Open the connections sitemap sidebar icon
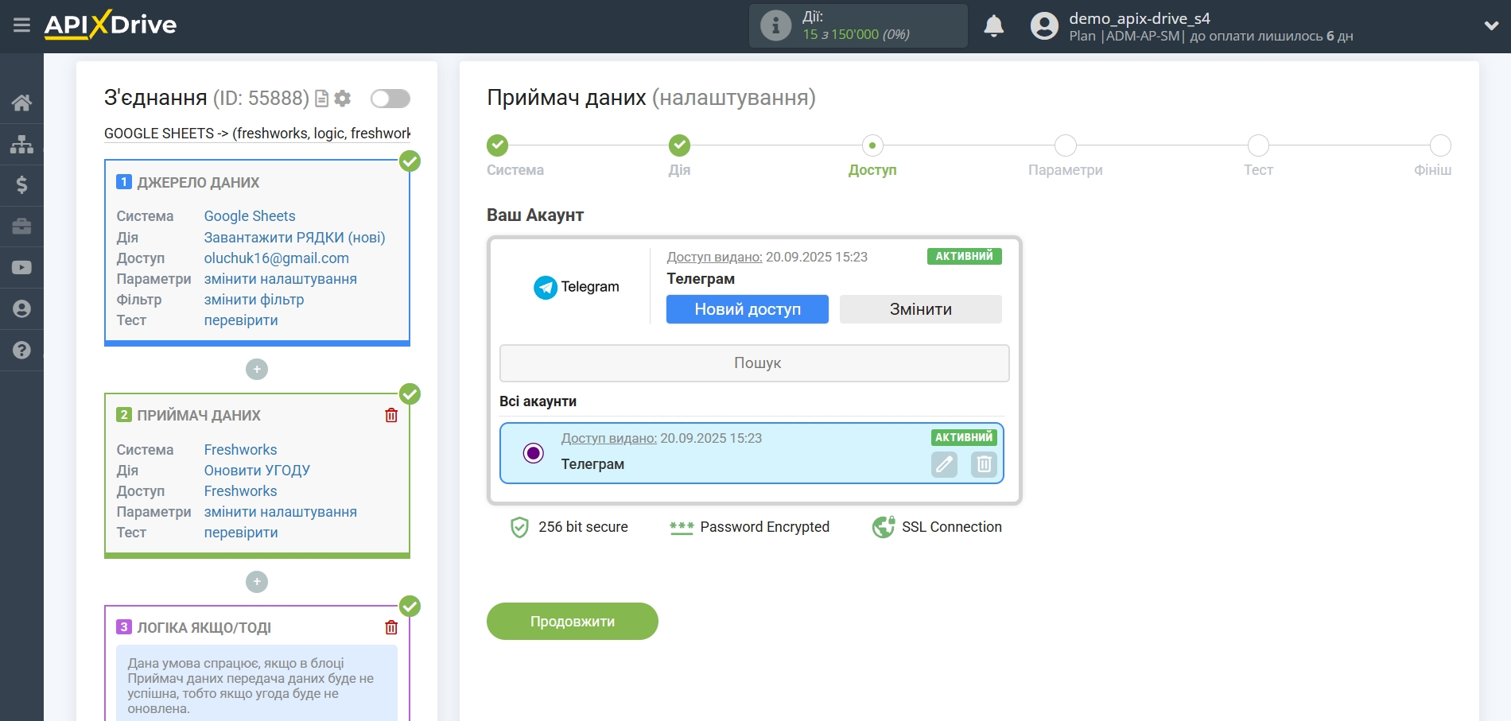Viewport: 1511px width, 721px height. pyautogui.click(x=21, y=144)
